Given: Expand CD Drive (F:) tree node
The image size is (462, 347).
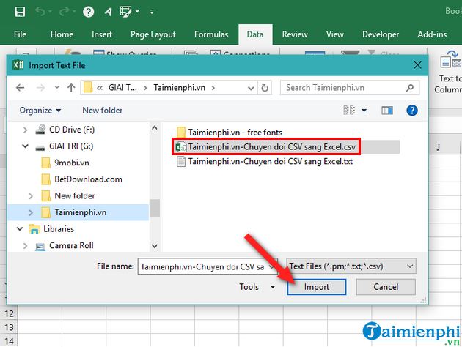Looking at the screenshot, I should [x=26, y=130].
